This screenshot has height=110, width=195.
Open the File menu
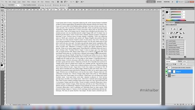pos(6,2)
